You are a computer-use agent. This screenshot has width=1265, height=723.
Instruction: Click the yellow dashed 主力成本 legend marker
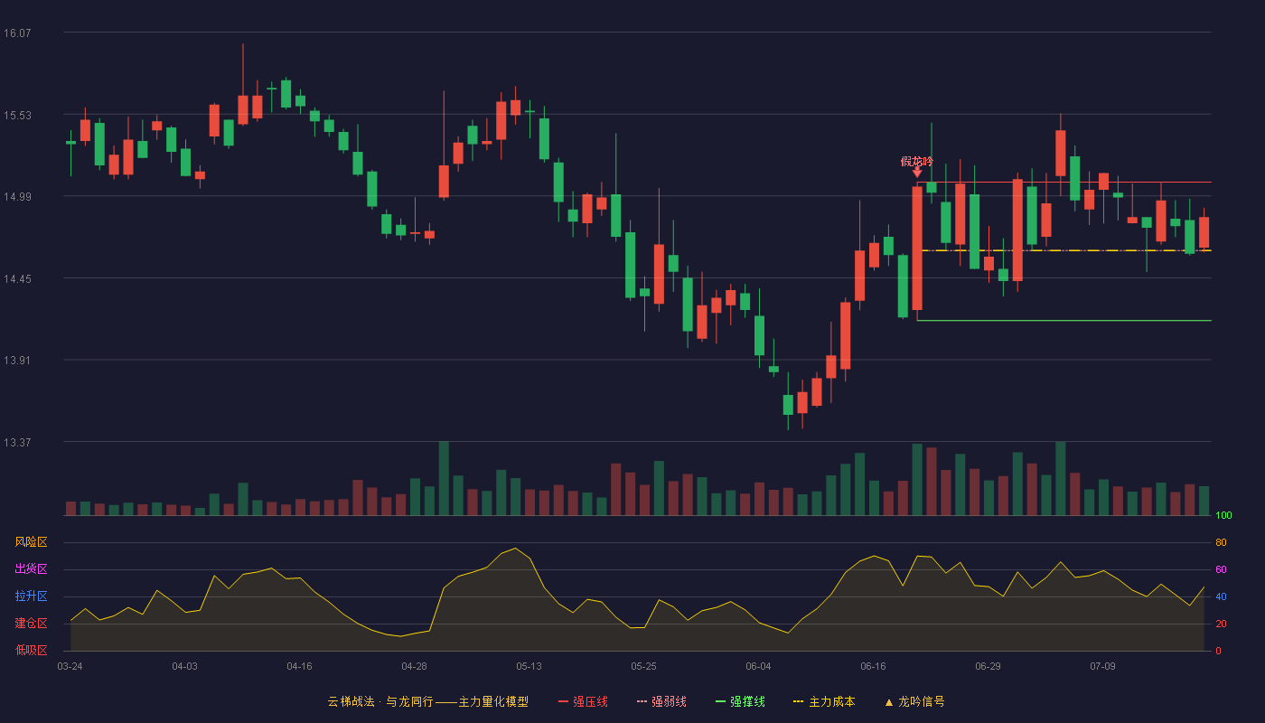[798, 701]
